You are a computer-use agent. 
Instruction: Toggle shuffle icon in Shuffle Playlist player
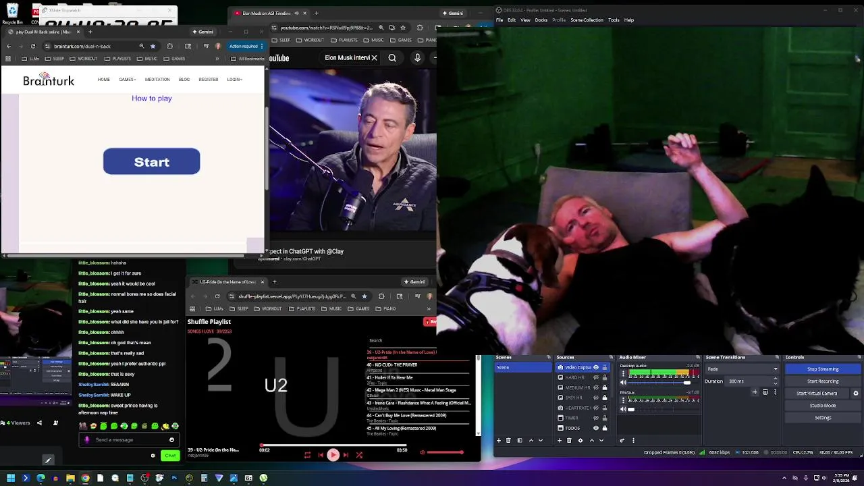pos(359,455)
